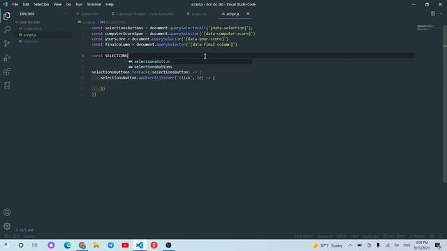This screenshot has height=251, width=447.
Task: Click the first code line with querySelectorAll
Action: point(173,28)
